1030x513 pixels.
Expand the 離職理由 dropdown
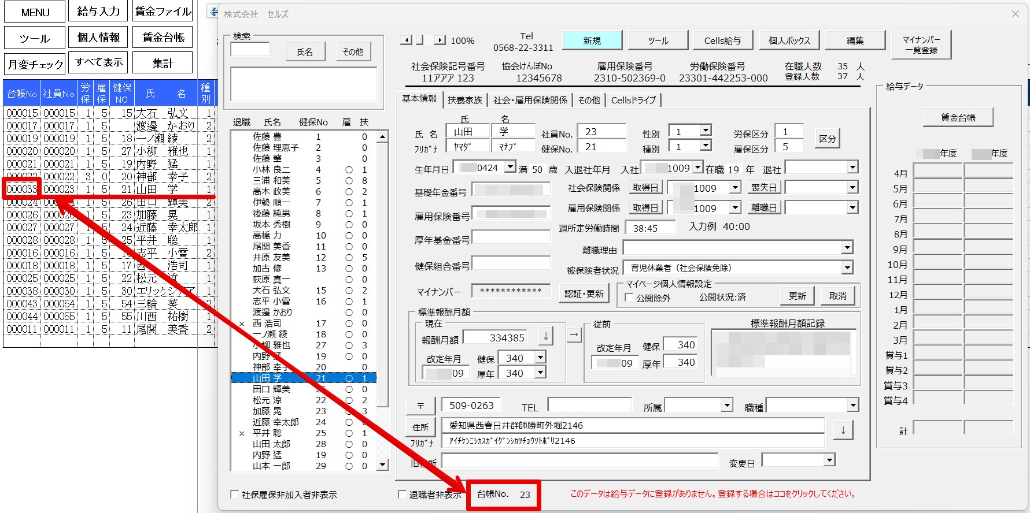pyautogui.click(x=847, y=248)
